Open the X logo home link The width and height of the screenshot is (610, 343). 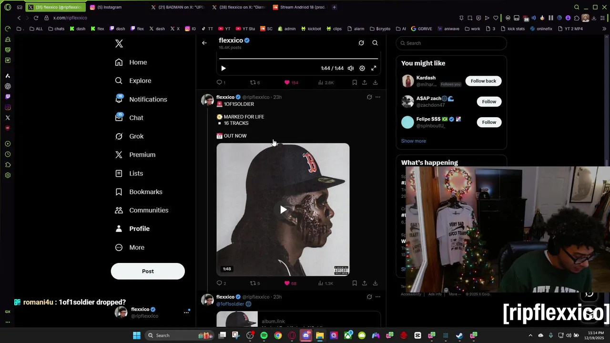119,44
